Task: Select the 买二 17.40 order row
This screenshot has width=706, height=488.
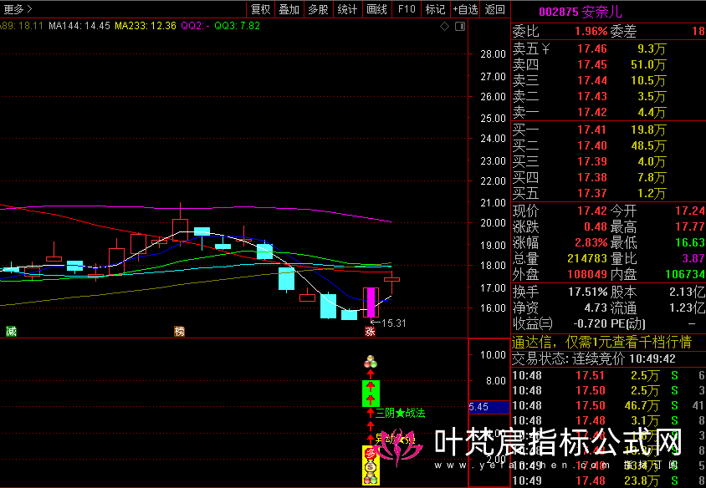Action: pyautogui.click(x=609, y=145)
